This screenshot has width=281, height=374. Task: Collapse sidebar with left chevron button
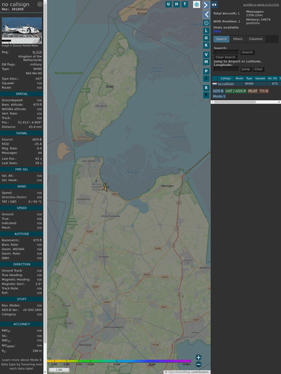[x=206, y=15]
